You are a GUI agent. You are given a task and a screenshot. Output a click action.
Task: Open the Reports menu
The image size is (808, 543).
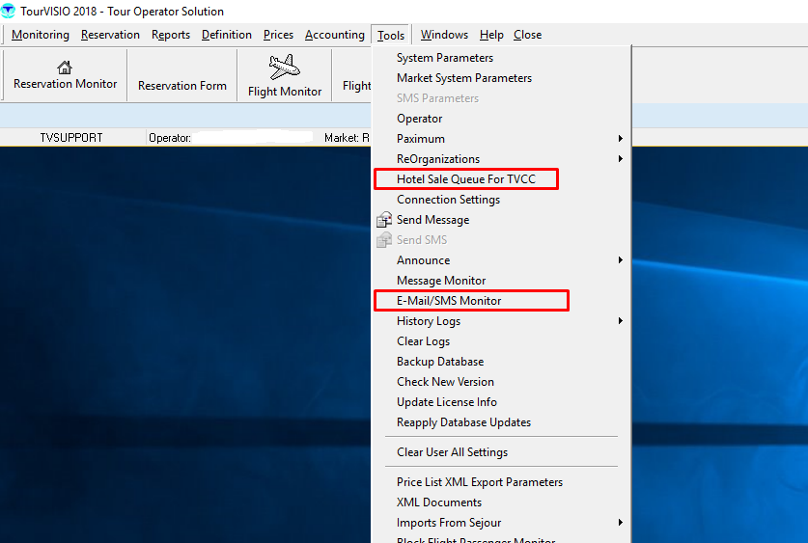coord(171,35)
